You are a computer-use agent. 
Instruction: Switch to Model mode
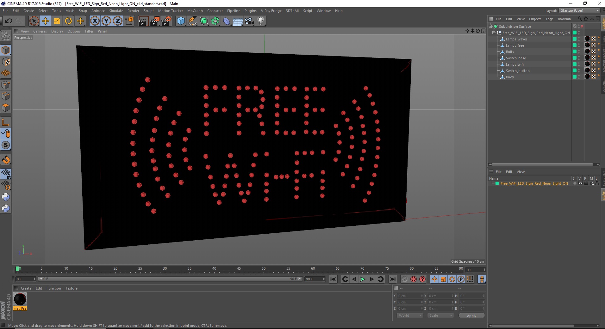point(6,51)
